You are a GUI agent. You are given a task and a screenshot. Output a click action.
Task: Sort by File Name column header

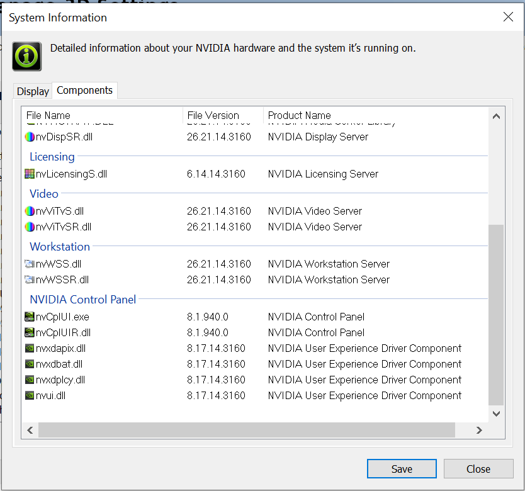point(102,115)
